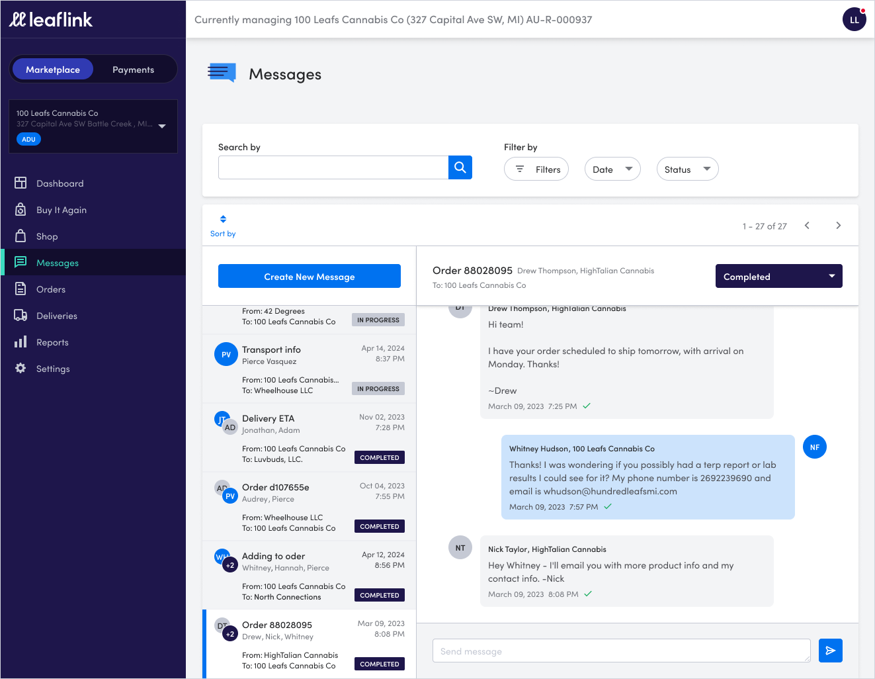
Task: Click the +2 avatar on Adding to oder
Action: point(229,565)
